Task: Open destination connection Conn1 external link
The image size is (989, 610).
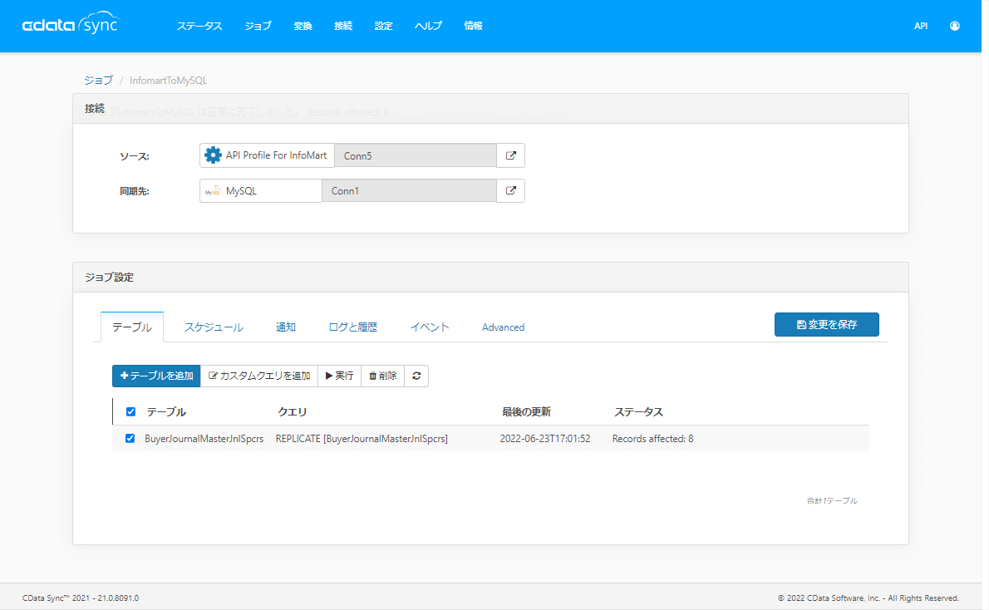Action: click(x=511, y=190)
